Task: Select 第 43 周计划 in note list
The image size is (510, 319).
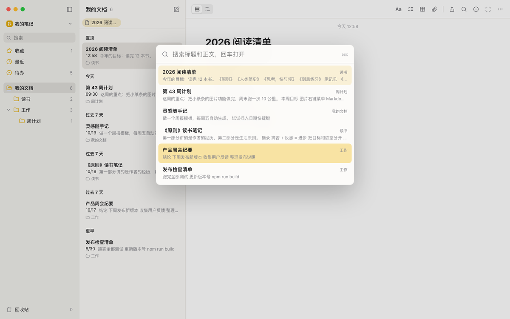Action: pos(132,94)
